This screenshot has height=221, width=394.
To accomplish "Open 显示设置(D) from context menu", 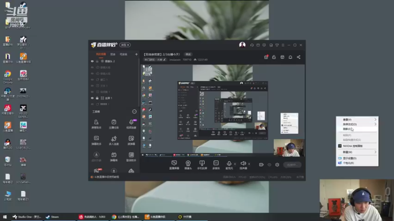I will [x=357, y=158].
